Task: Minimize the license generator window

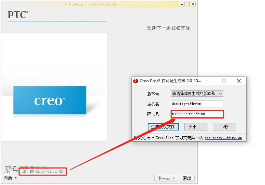Action: [x=209, y=81]
